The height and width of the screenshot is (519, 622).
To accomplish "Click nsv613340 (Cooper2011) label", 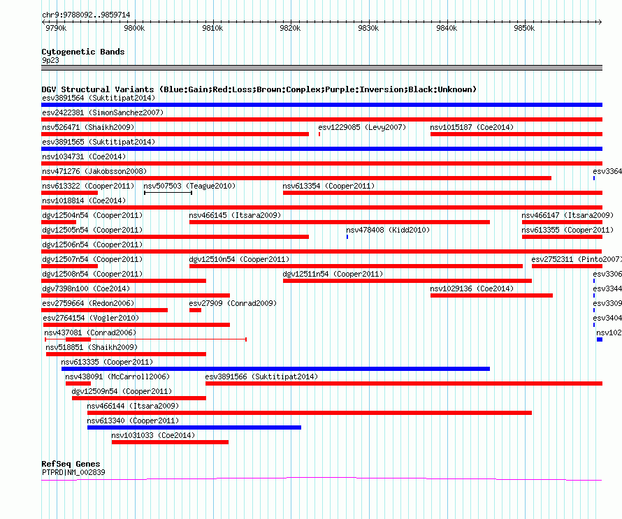I will click(x=133, y=421).
